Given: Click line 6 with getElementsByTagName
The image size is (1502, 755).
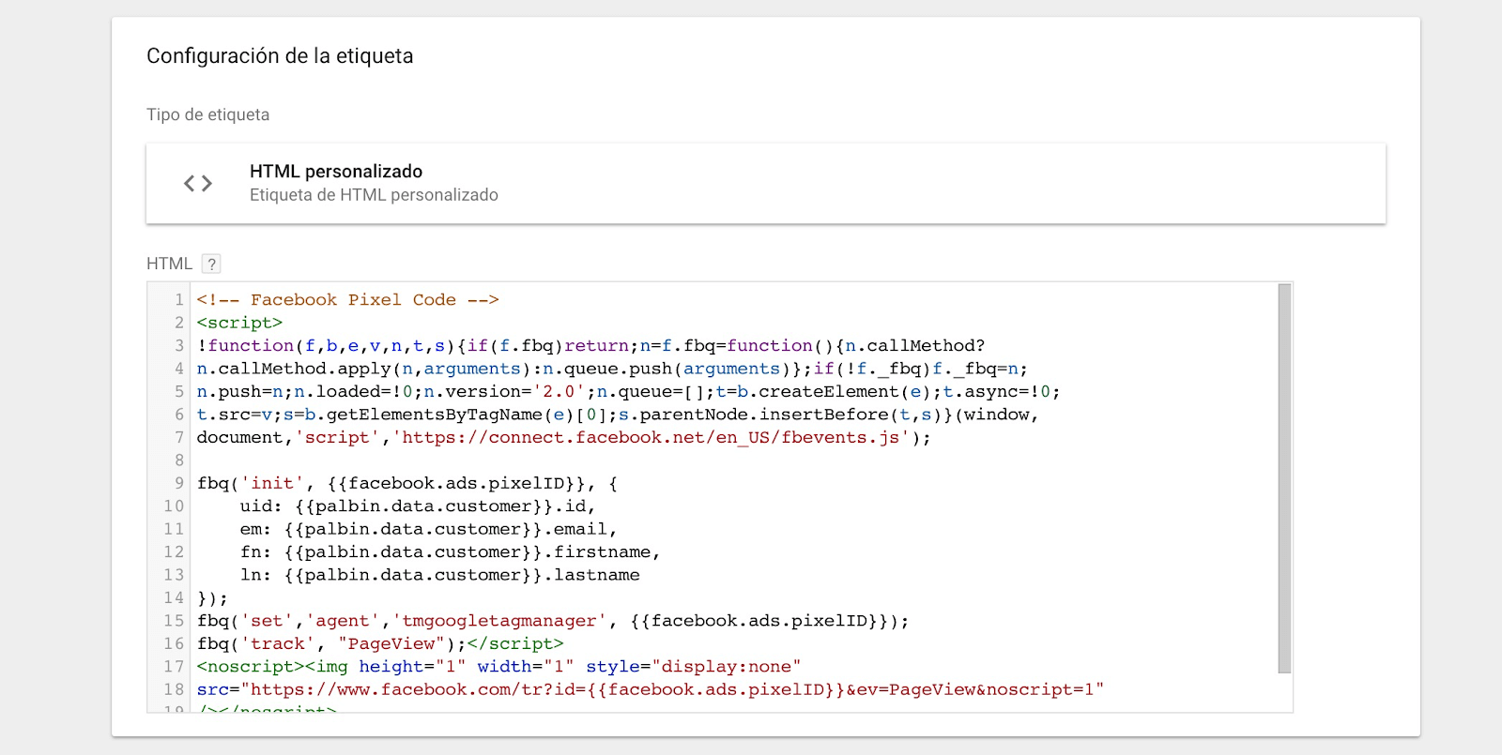Looking at the screenshot, I should 617,415.
